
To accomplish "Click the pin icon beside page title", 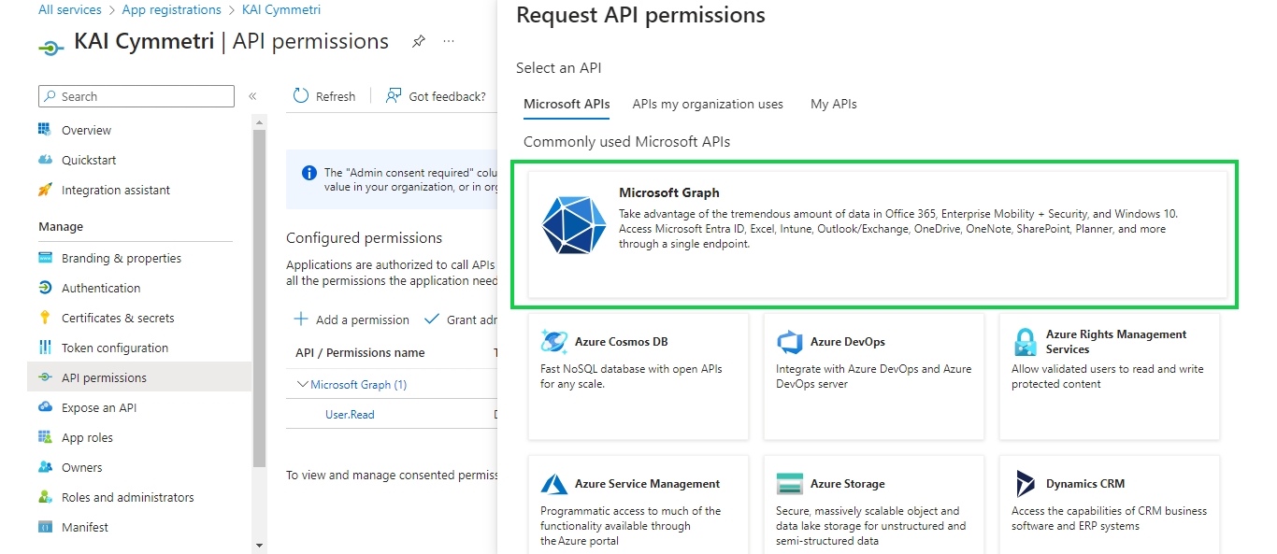I will click(x=419, y=42).
